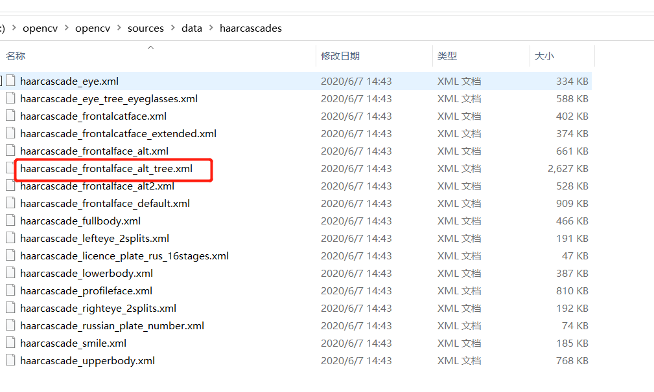
Task: Click the file icon of haarcascade_righteye_2splits.xml
Action: [x=10, y=308]
